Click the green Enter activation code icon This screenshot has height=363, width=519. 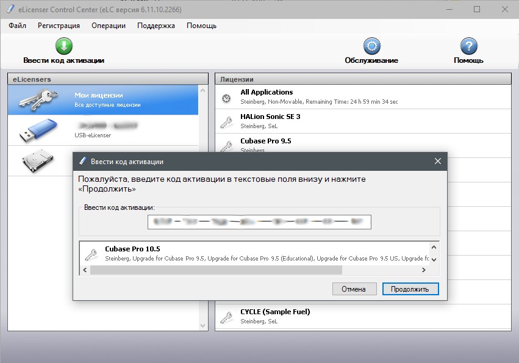(x=64, y=46)
